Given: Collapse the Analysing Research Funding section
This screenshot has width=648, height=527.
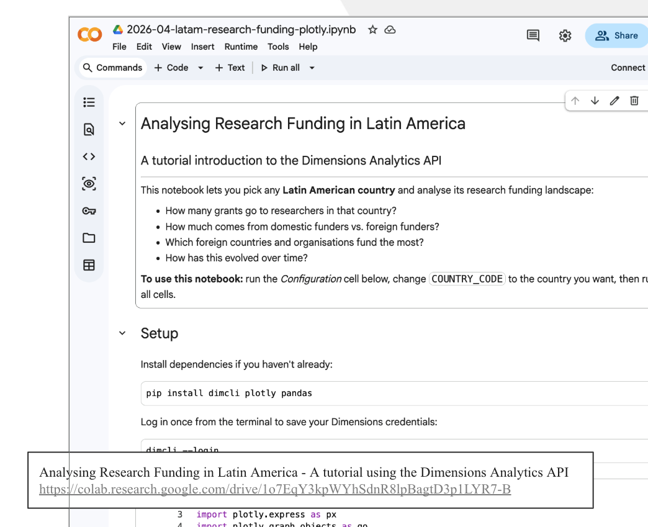Looking at the screenshot, I should [122, 124].
